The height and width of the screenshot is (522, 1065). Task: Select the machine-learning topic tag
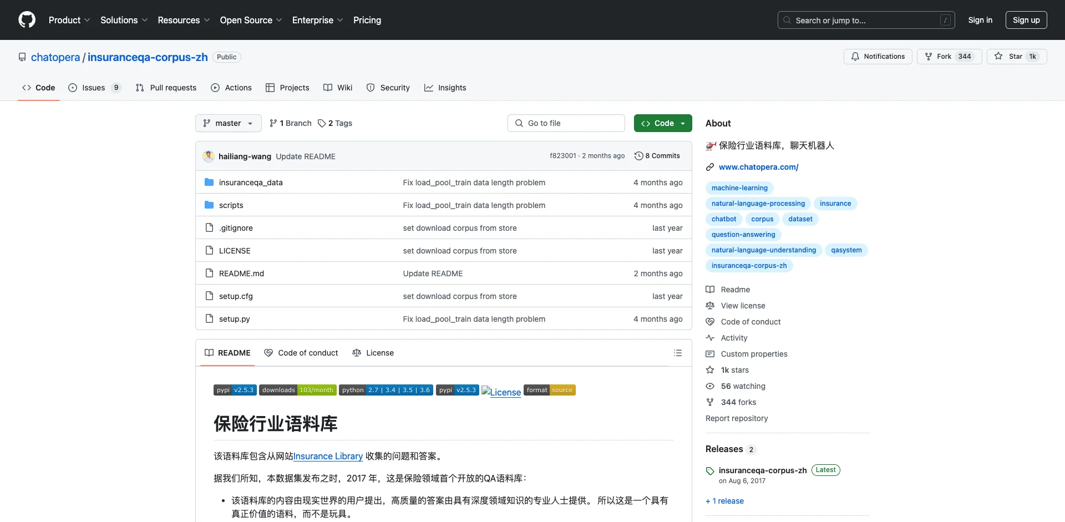point(739,188)
